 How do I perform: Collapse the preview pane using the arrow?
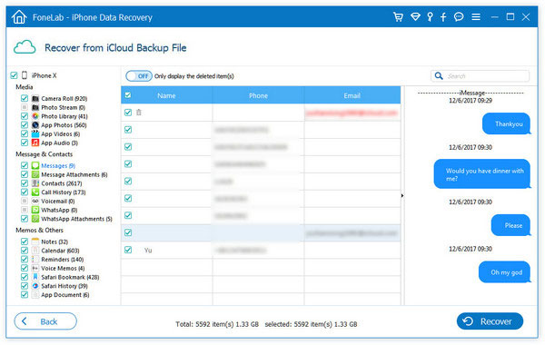pyautogui.click(x=402, y=195)
